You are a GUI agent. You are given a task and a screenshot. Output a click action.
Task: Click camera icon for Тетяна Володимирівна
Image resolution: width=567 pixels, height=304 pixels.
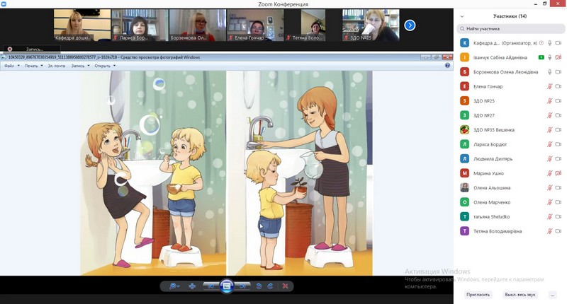tap(558, 231)
